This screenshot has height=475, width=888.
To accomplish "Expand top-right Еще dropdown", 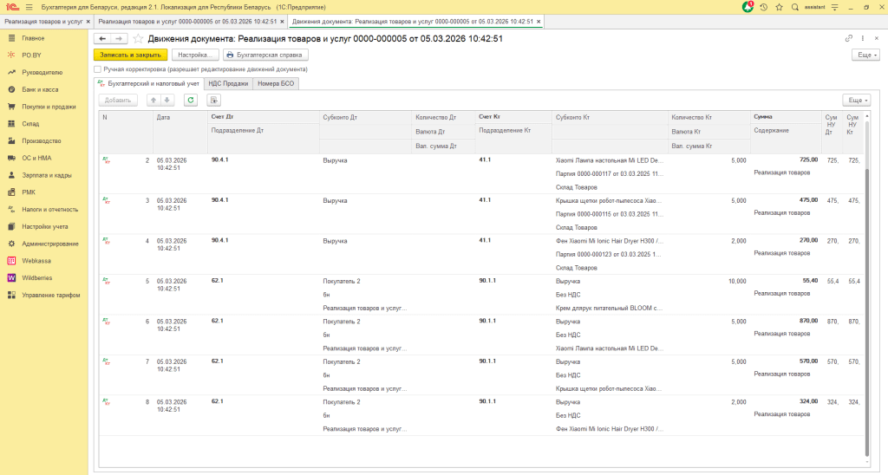I will click(x=865, y=55).
